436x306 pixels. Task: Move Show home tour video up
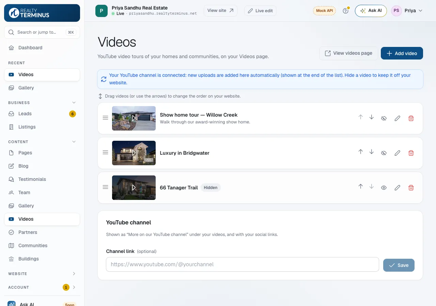pyautogui.click(x=361, y=117)
